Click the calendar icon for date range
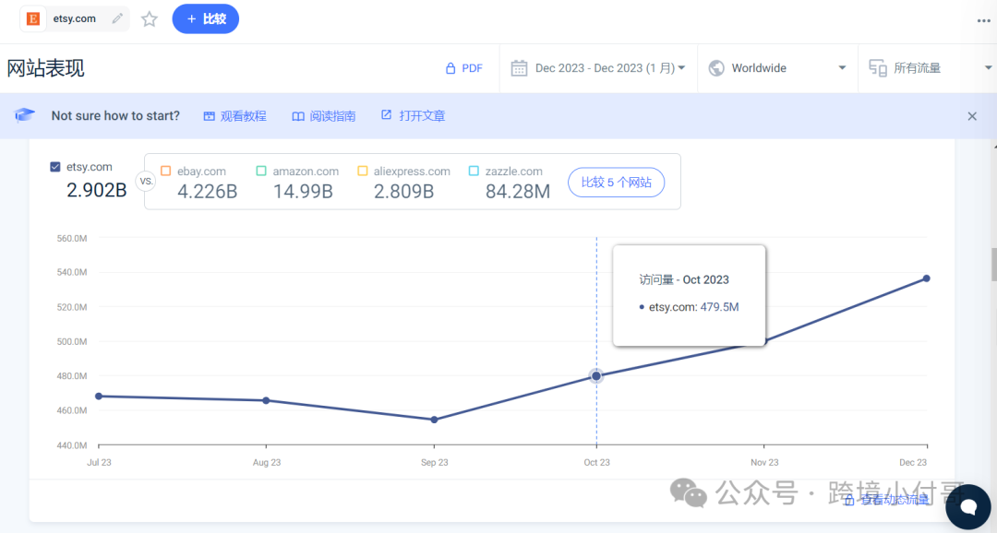Viewport: 997px width, 533px height. pos(519,68)
